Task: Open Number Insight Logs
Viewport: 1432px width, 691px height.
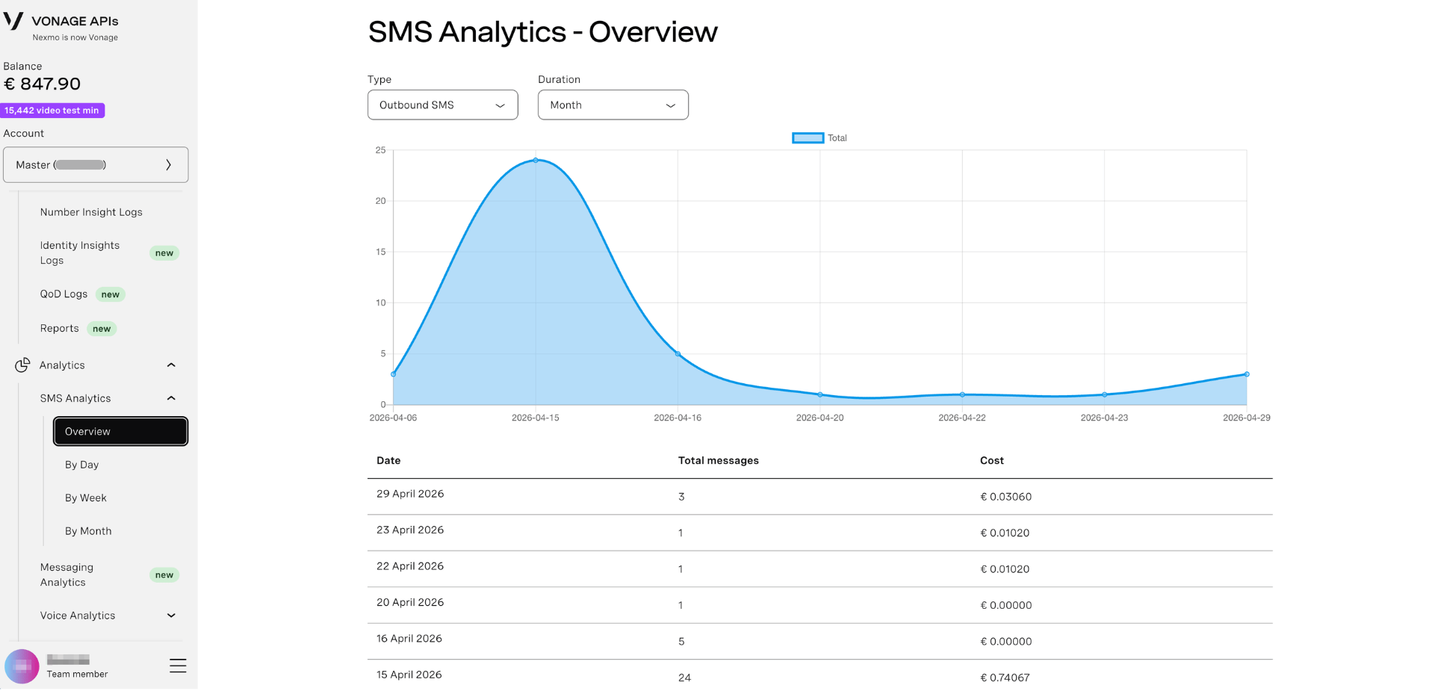Action: 91,212
